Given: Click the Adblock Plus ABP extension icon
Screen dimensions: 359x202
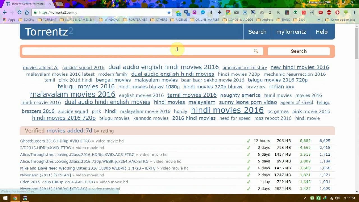Looking at the screenshot, I should (x=329, y=12).
